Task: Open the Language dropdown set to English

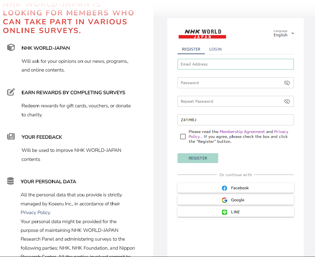Action: pyautogui.click(x=284, y=33)
